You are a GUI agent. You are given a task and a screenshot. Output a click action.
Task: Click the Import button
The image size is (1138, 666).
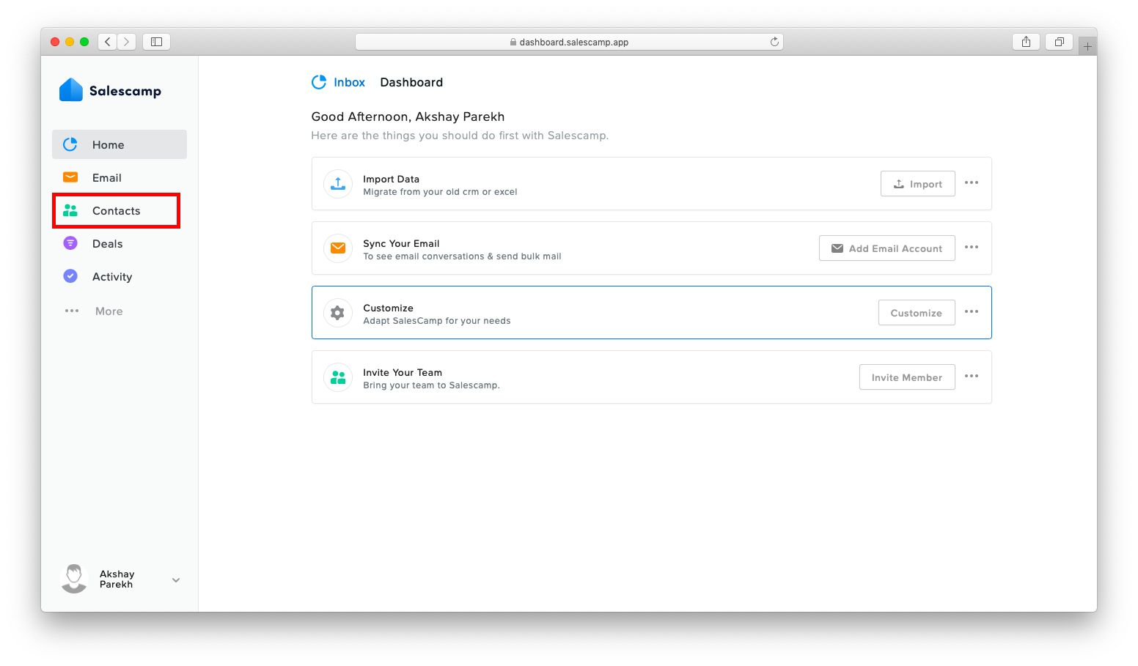click(918, 184)
